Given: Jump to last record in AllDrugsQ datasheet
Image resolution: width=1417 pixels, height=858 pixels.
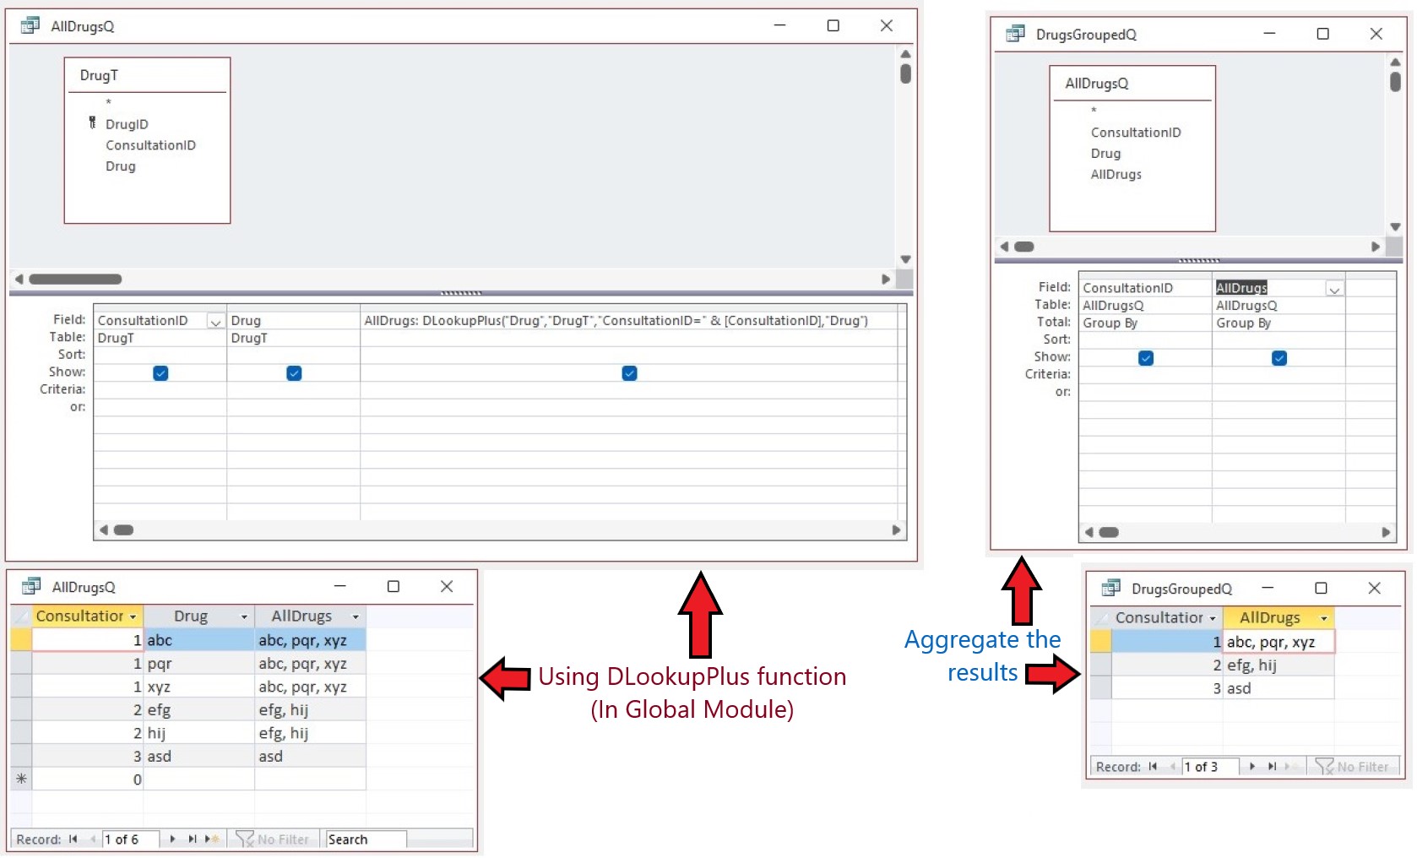Looking at the screenshot, I should [193, 839].
